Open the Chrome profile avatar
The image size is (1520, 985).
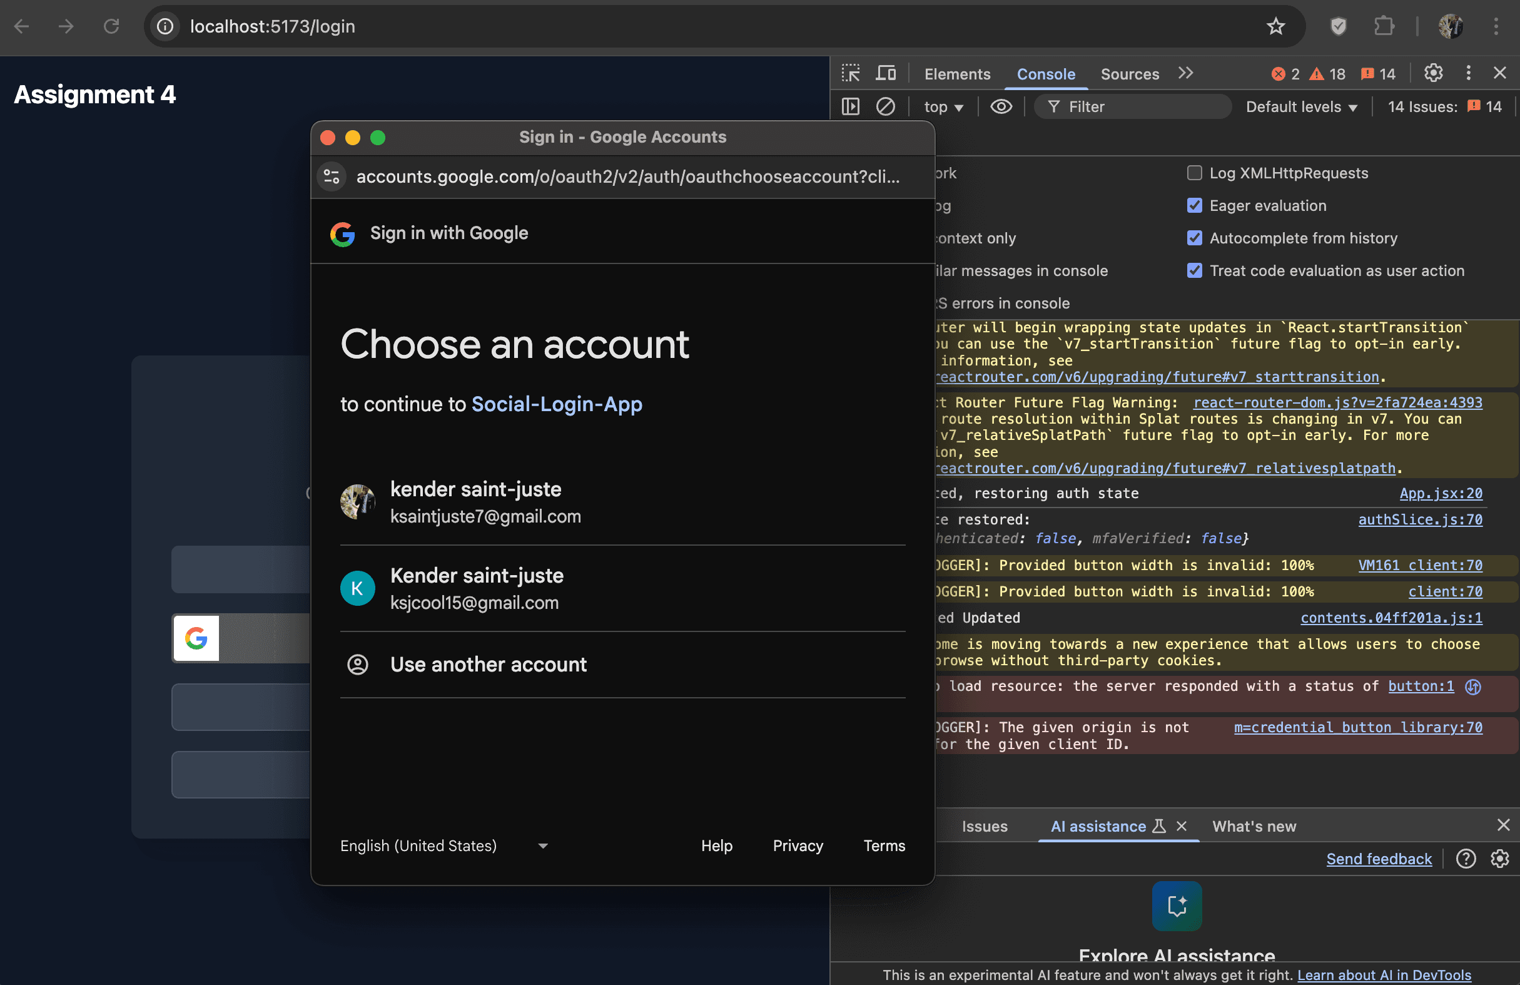[1451, 26]
